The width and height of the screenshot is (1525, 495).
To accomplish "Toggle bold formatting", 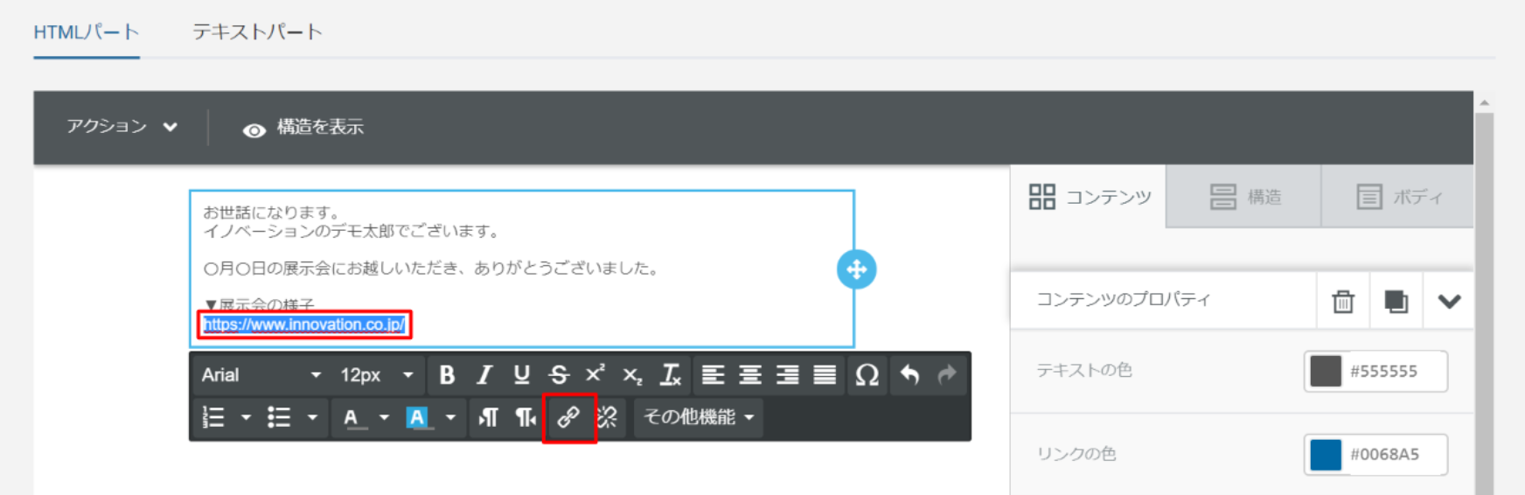I will coord(447,375).
